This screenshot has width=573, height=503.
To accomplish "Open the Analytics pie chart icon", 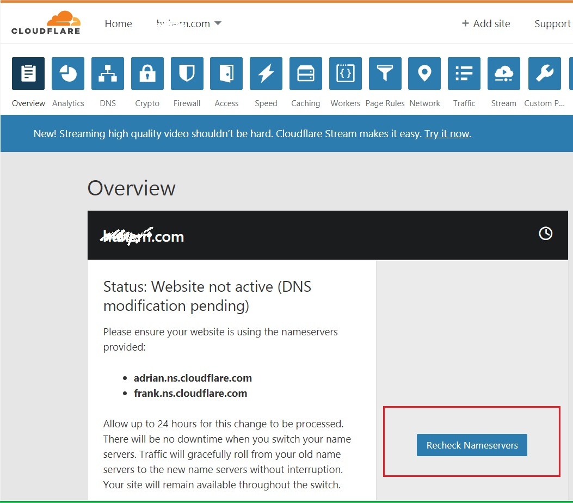I will coord(68,73).
